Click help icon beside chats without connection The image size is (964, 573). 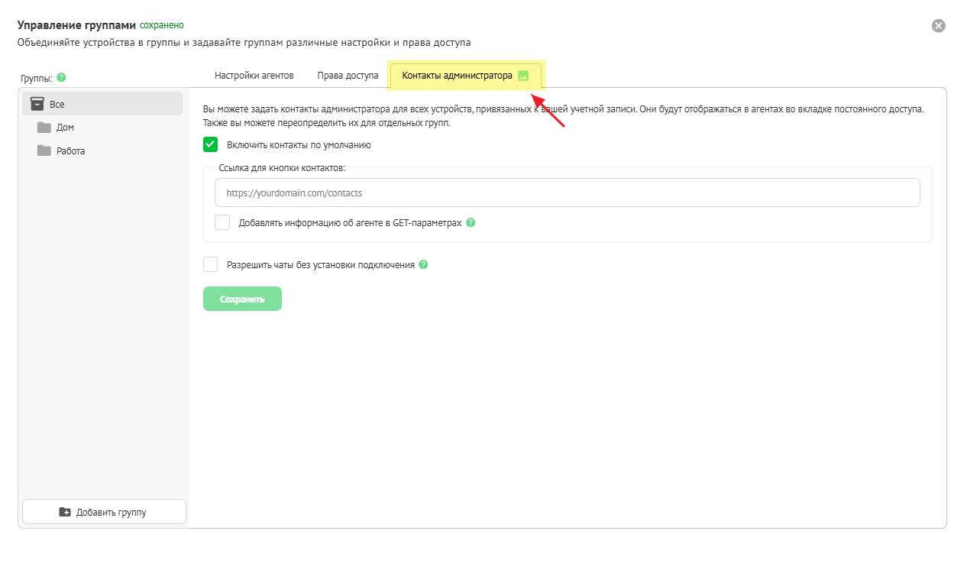click(x=423, y=265)
